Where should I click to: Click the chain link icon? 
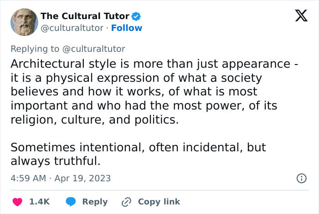[x=126, y=202]
